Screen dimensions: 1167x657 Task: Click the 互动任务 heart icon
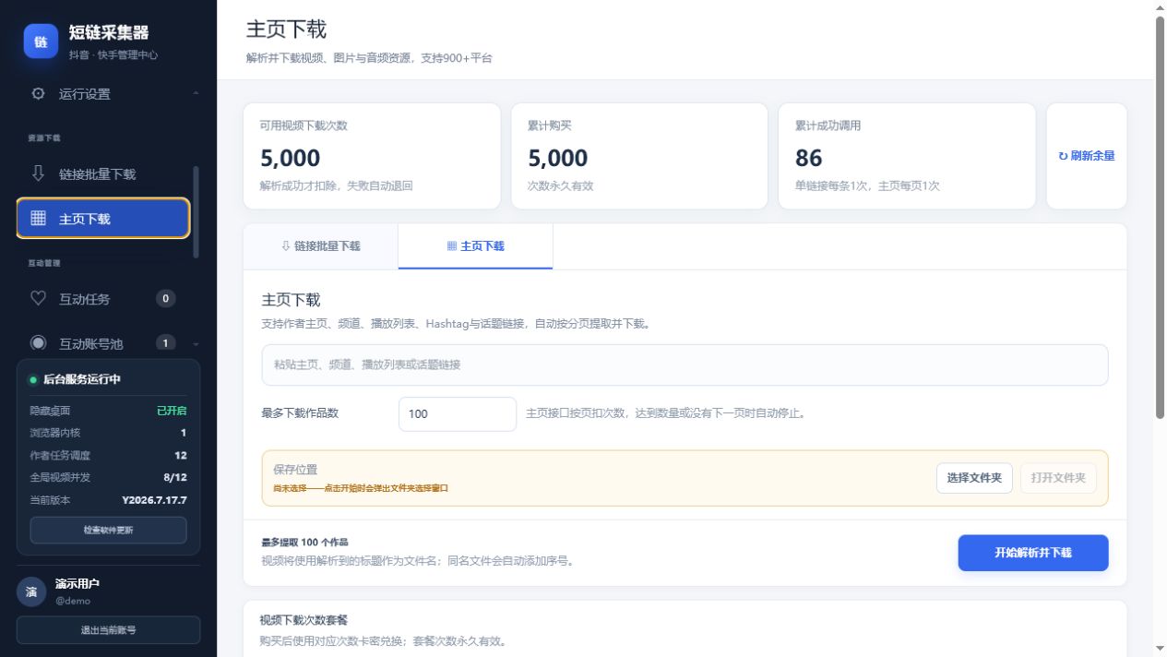[x=38, y=298]
